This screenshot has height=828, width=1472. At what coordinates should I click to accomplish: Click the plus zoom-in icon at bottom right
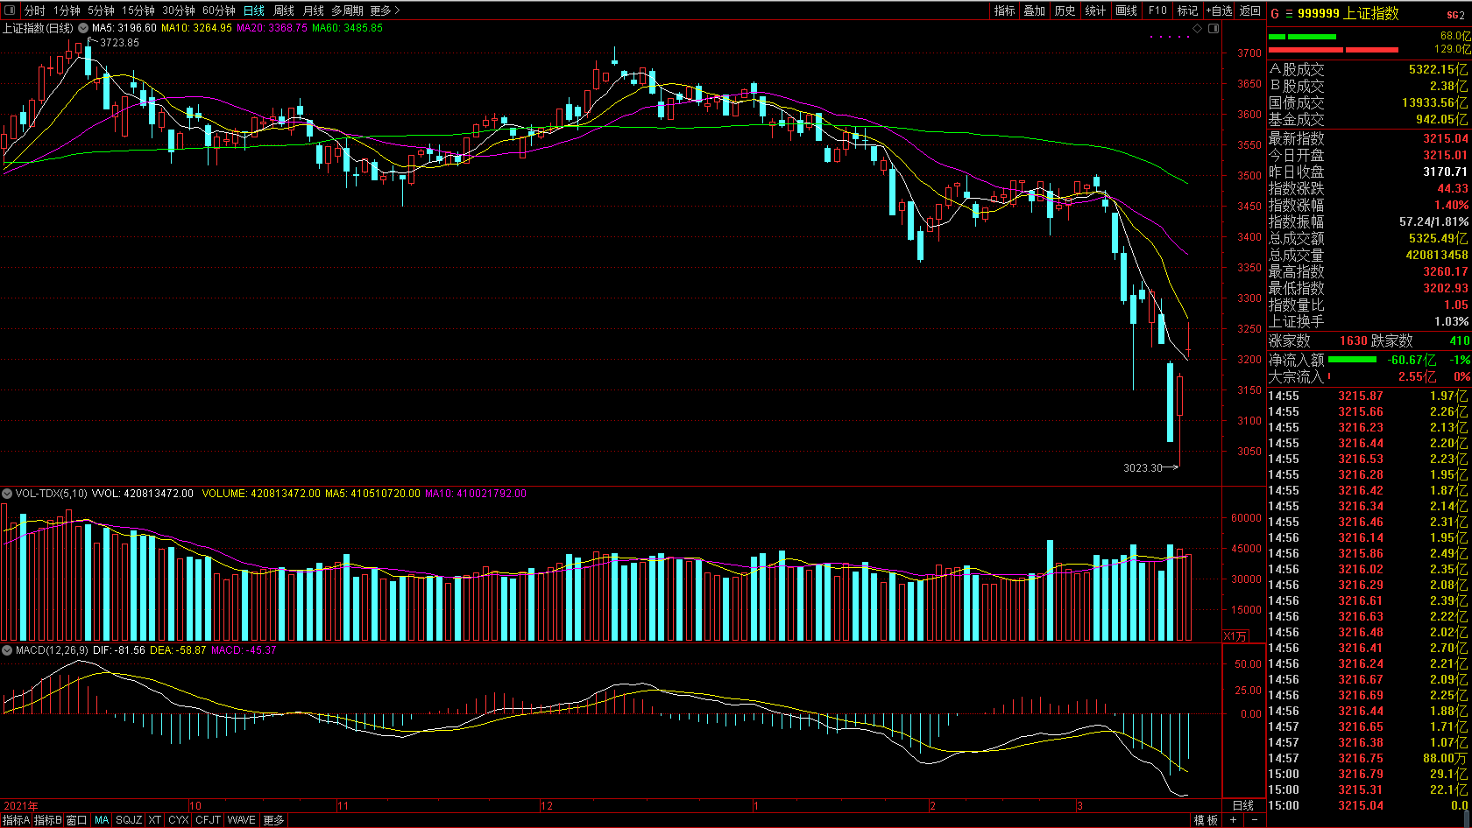pos(1234,820)
